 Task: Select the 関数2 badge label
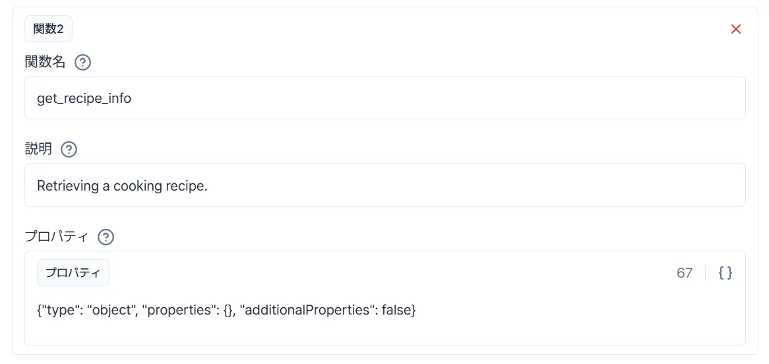coord(49,30)
